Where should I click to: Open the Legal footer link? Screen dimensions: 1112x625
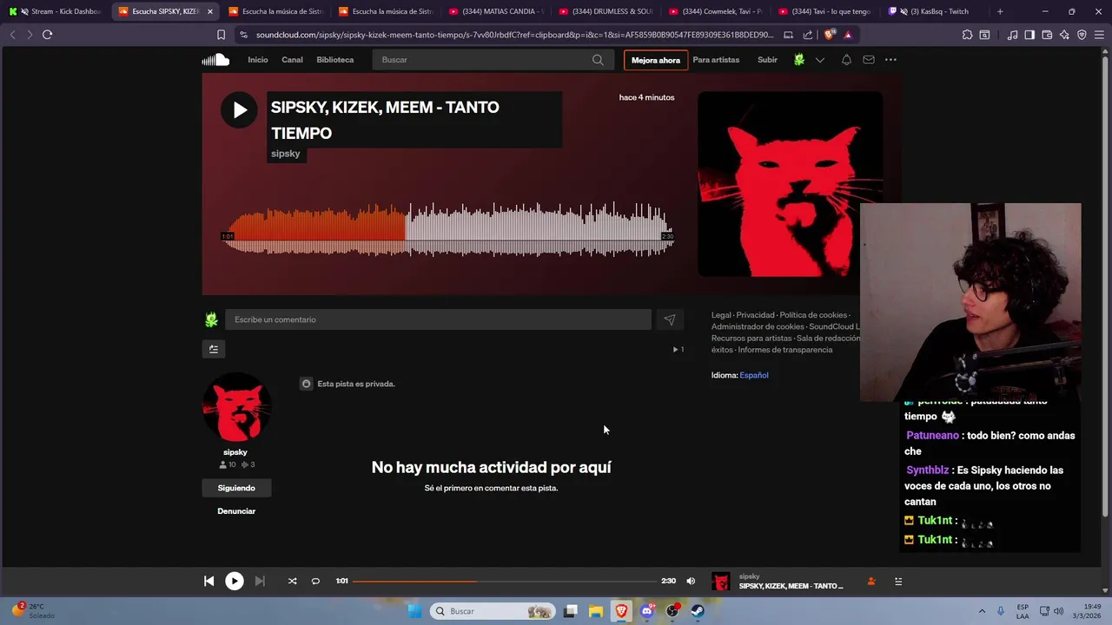tap(721, 315)
